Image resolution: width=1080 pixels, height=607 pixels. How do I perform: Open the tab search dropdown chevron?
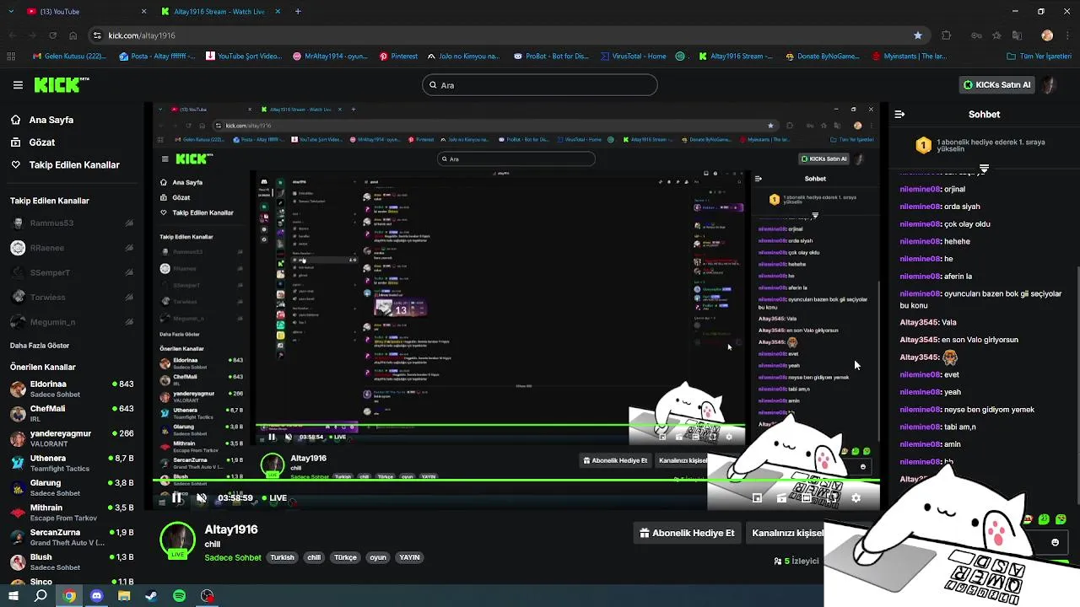10,12
